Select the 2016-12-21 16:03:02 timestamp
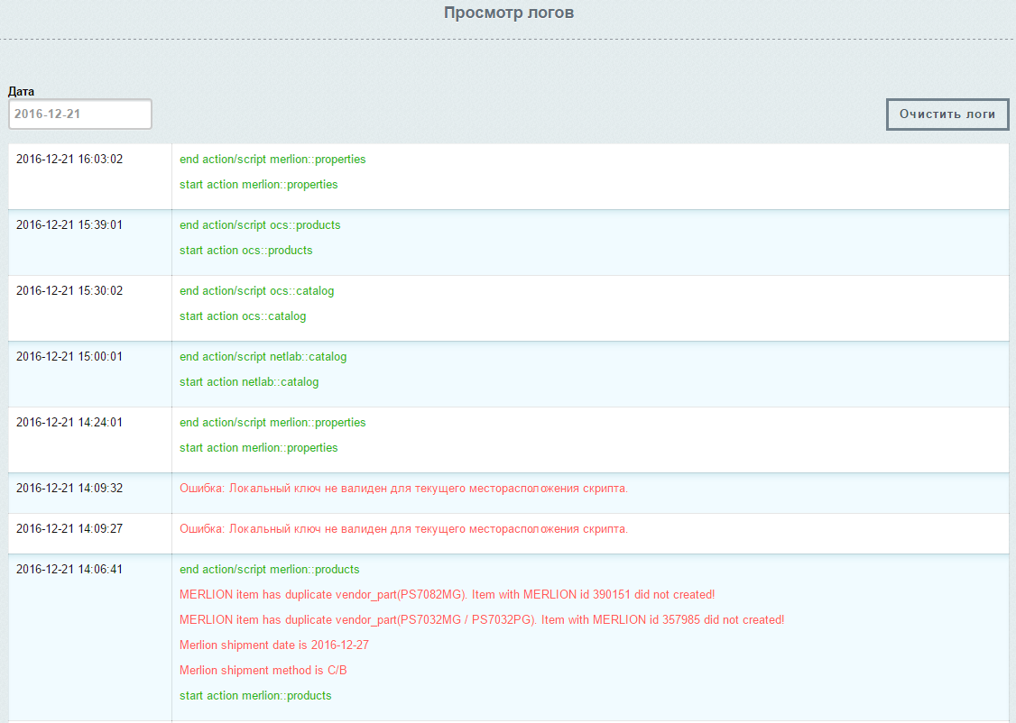 (x=69, y=160)
